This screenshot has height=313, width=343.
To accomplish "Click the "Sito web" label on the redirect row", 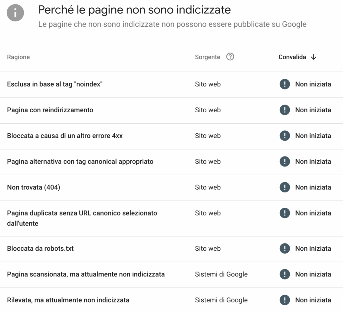I will (x=208, y=110).
